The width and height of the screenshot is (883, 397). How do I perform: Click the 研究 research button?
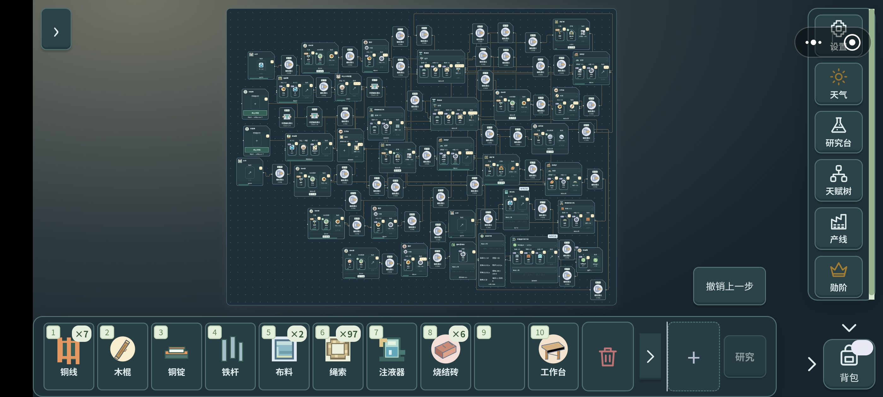(745, 357)
